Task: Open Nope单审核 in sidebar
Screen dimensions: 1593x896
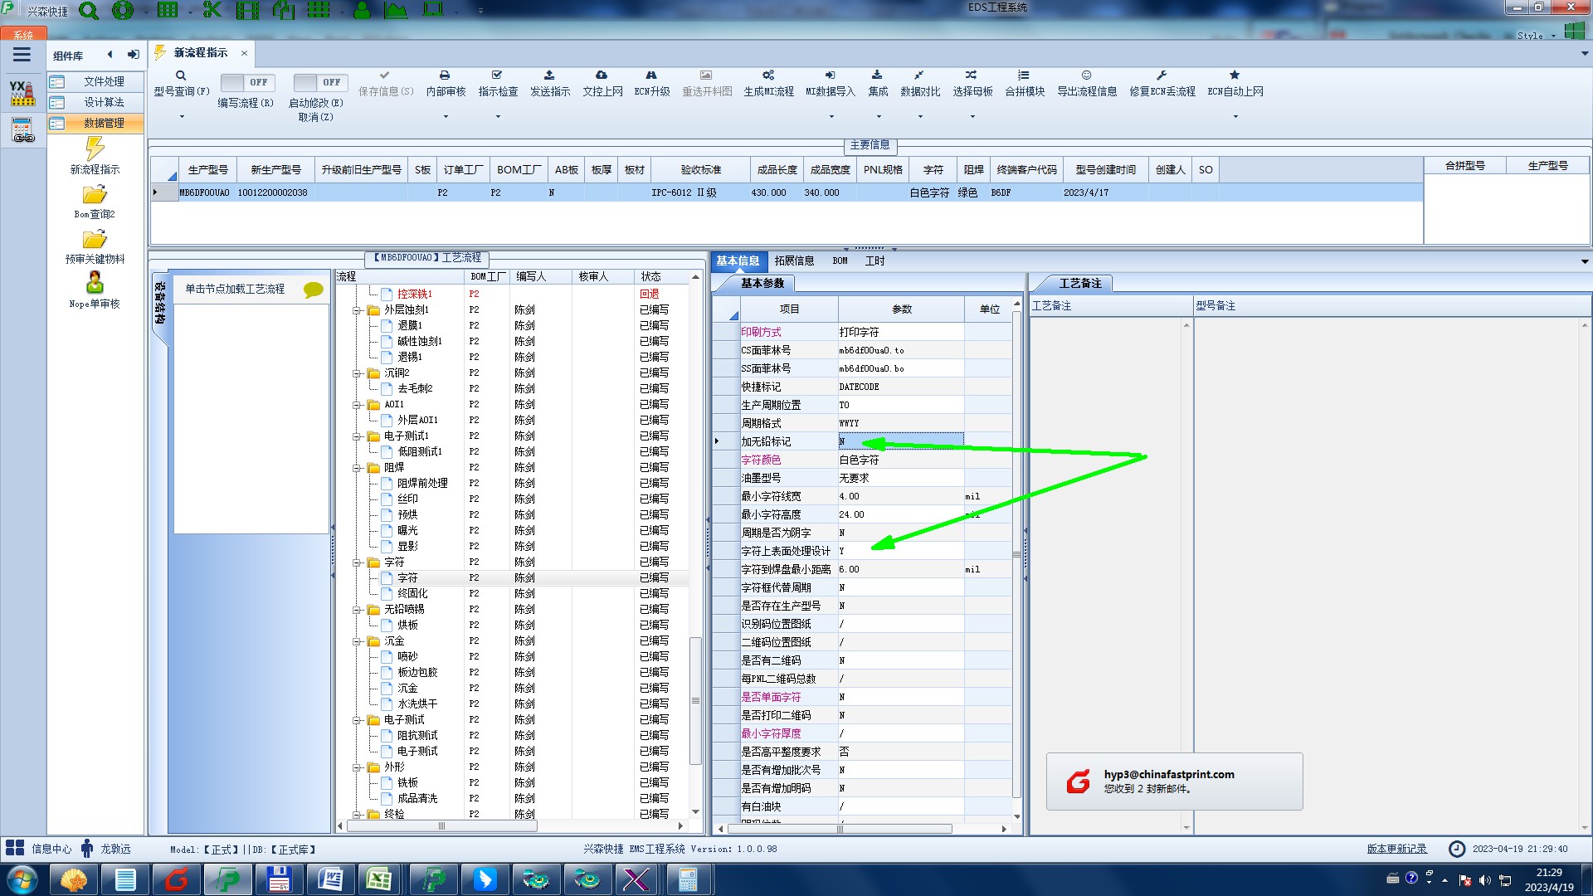Action: (x=95, y=284)
